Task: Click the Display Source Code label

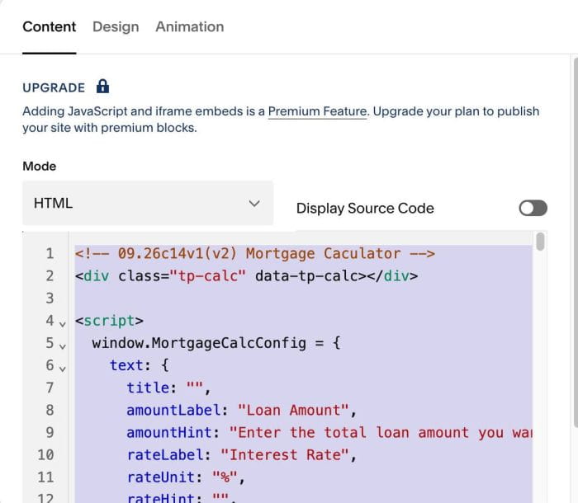Action: (x=365, y=208)
